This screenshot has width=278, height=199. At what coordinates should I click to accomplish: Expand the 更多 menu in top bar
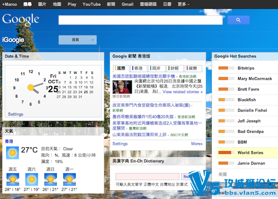[183, 4]
